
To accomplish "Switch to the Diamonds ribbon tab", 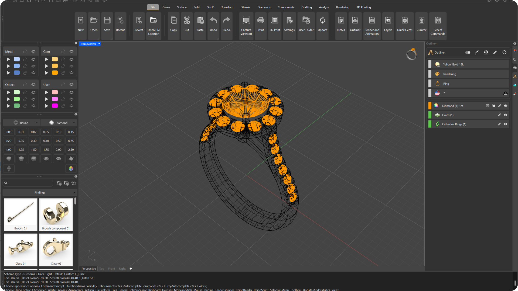I will click(x=264, y=7).
